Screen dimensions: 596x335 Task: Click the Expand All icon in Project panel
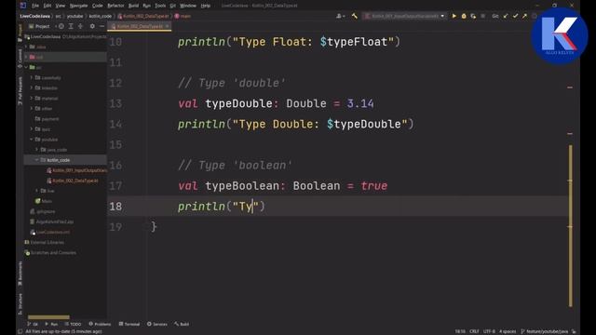tap(71, 26)
